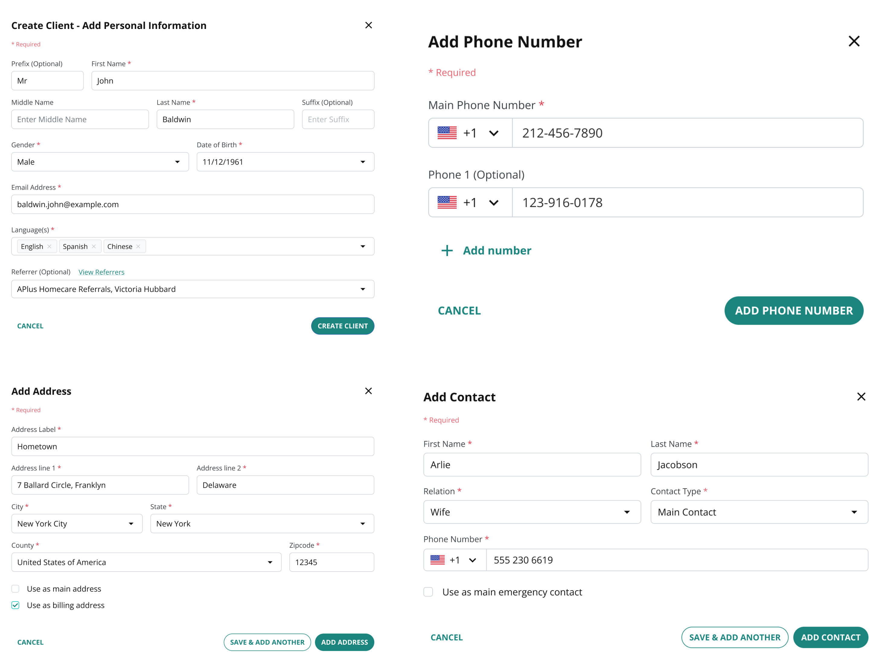Open the Relation dropdown showing Wife

532,512
